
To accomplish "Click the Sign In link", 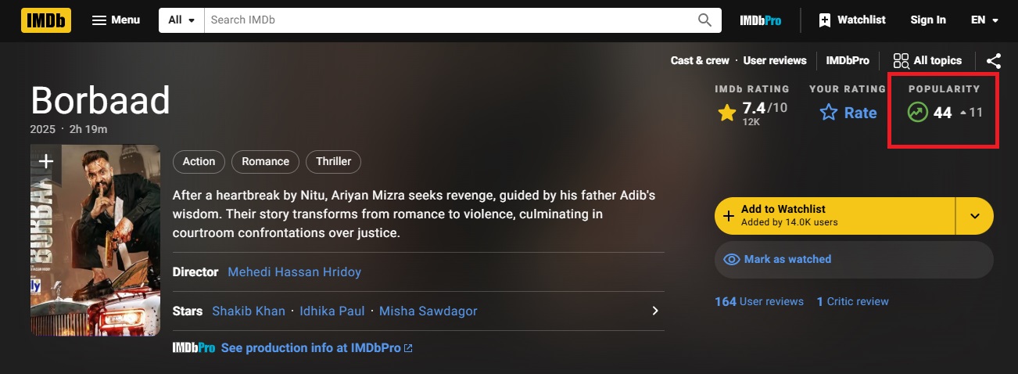I will 927,20.
